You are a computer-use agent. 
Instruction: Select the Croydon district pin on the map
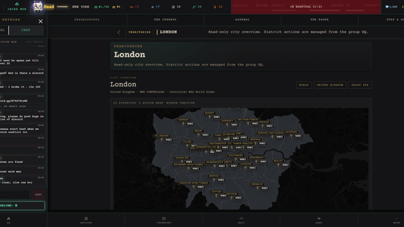point(232,197)
